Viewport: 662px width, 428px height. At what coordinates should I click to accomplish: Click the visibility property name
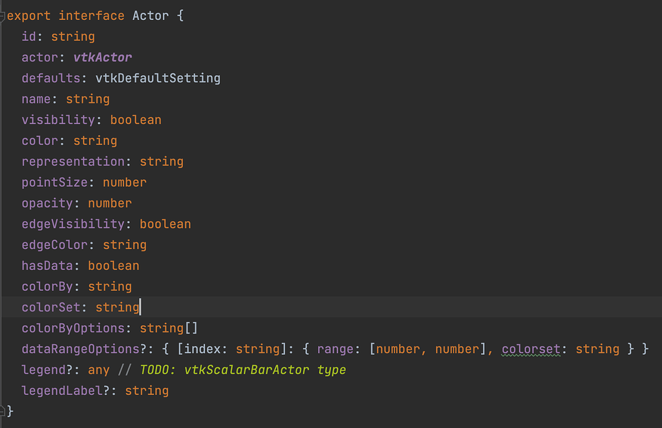coord(59,120)
